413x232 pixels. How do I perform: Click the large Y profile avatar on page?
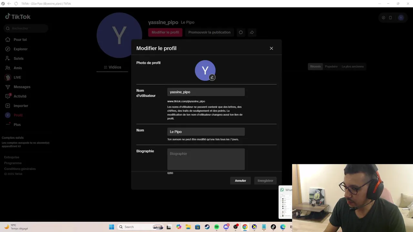pyautogui.click(x=119, y=35)
